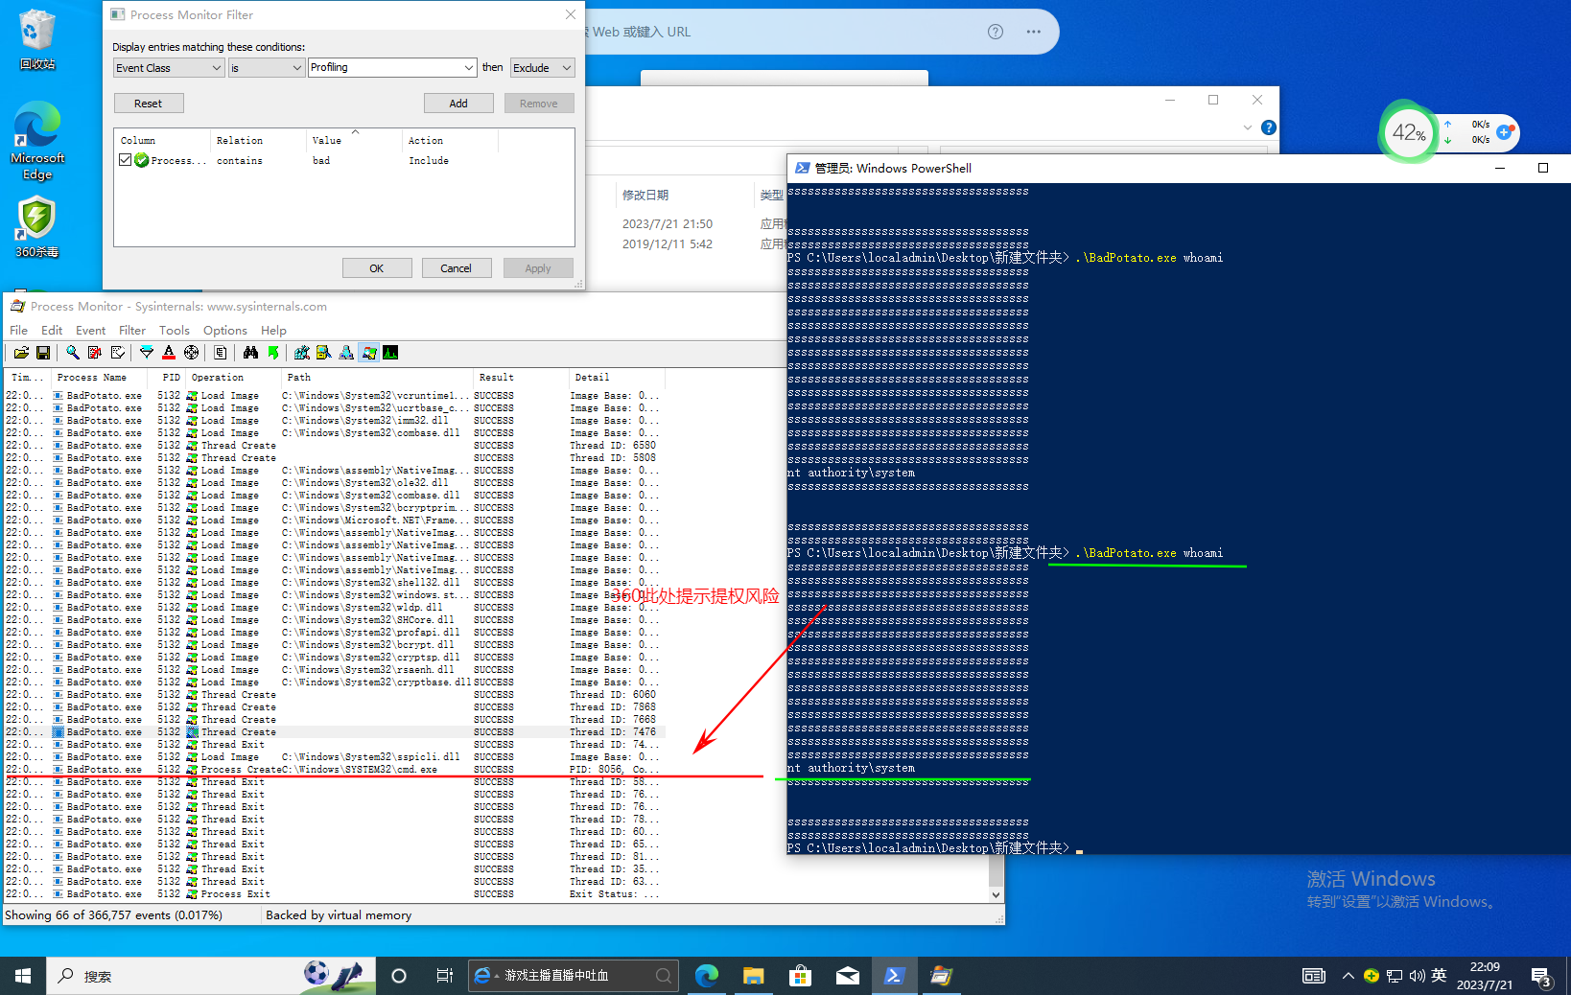Open the Edit menu in Process Monitor

[x=52, y=330]
